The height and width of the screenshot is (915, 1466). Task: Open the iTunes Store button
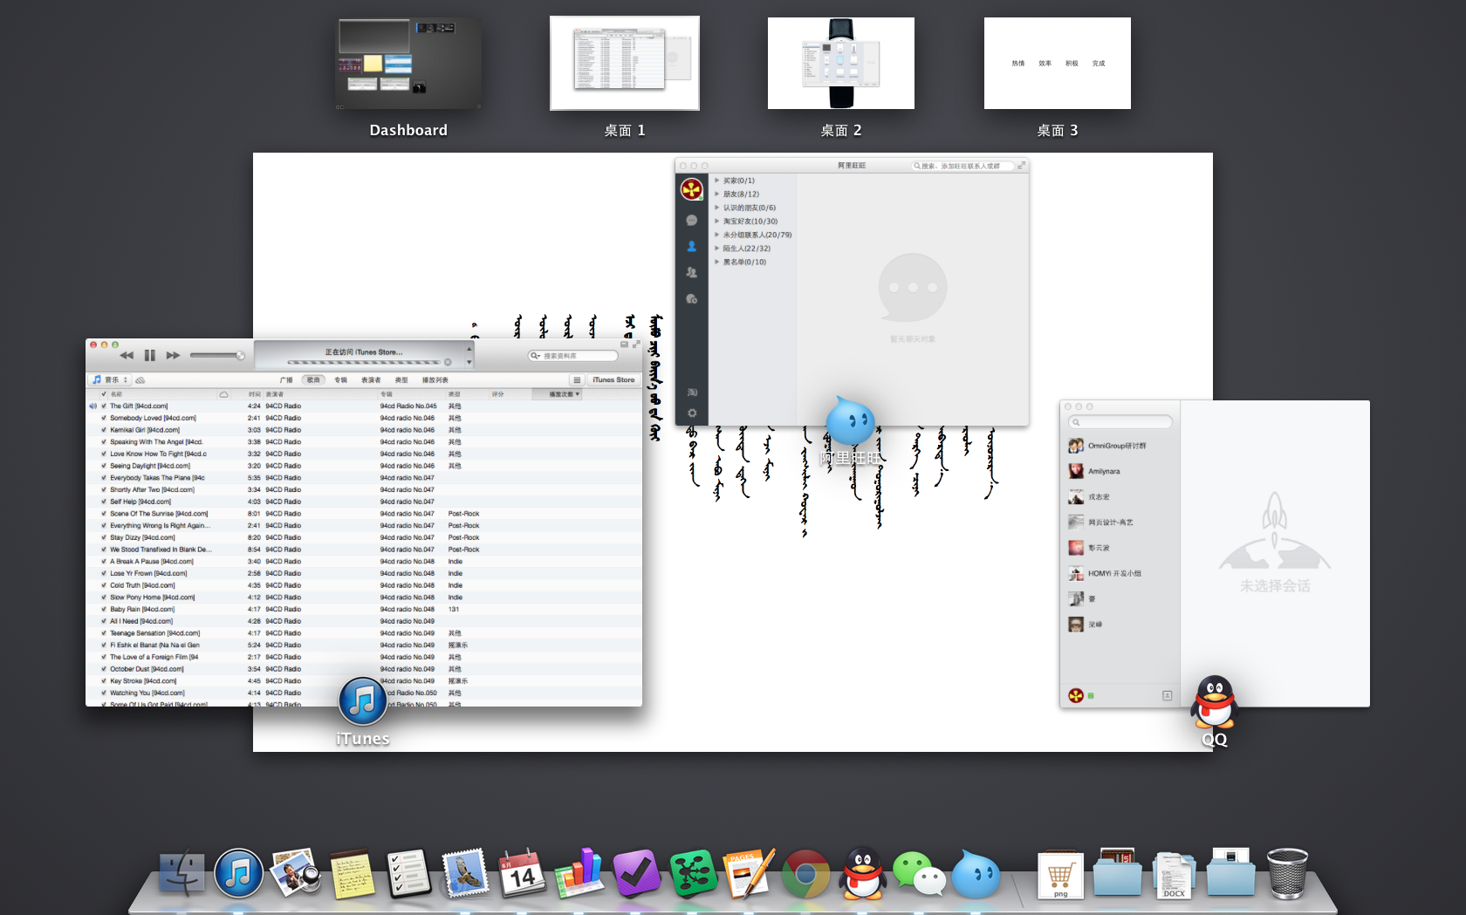tap(613, 380)
